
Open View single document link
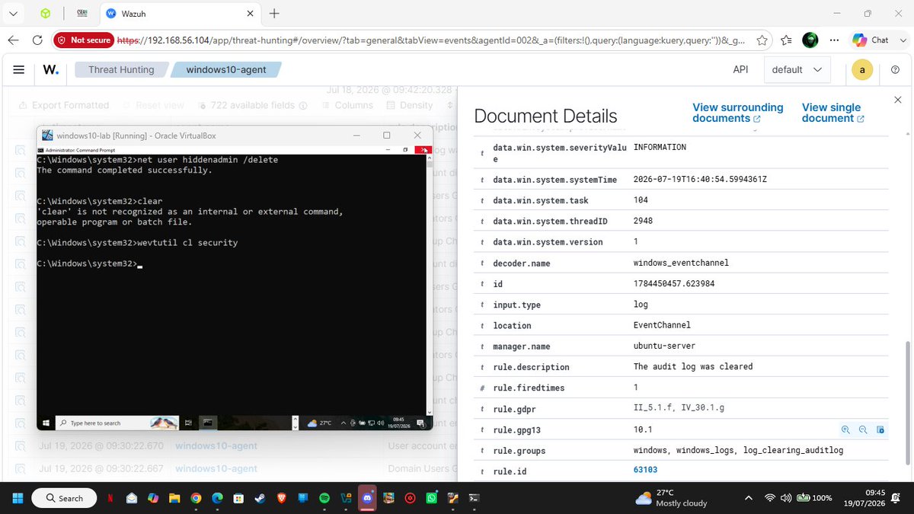[833, 113]
